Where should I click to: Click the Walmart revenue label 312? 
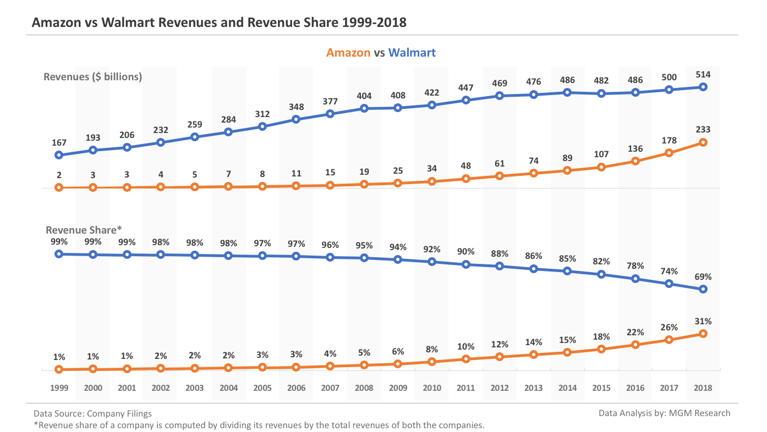[262, 114]
